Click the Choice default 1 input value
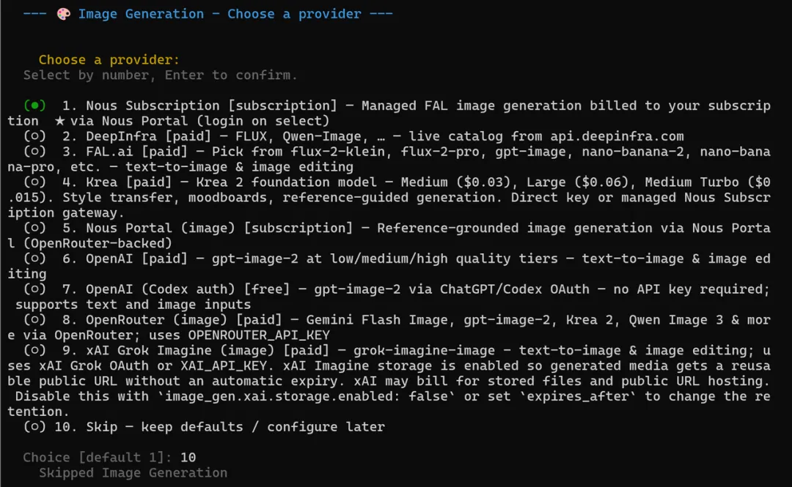Image resolution: width=792 pixels, height=487 pixels. point(188,457)
